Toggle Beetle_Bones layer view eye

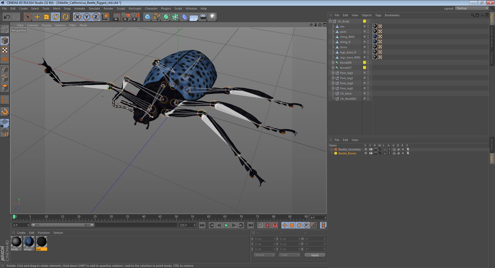[371, 153]
